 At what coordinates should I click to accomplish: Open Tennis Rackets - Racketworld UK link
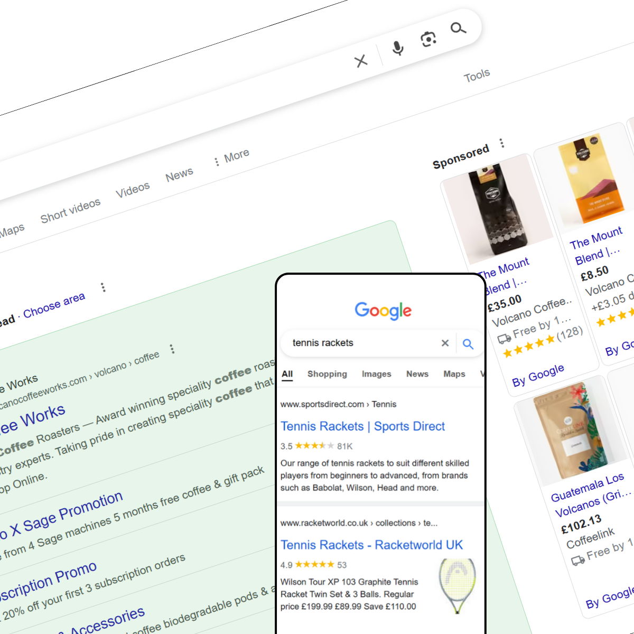(x=371, y=545)
